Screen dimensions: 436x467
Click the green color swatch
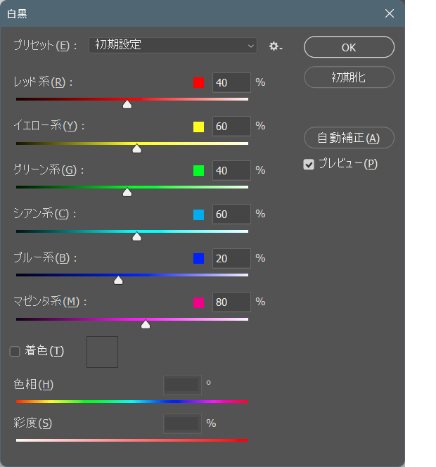pos(198,170)
